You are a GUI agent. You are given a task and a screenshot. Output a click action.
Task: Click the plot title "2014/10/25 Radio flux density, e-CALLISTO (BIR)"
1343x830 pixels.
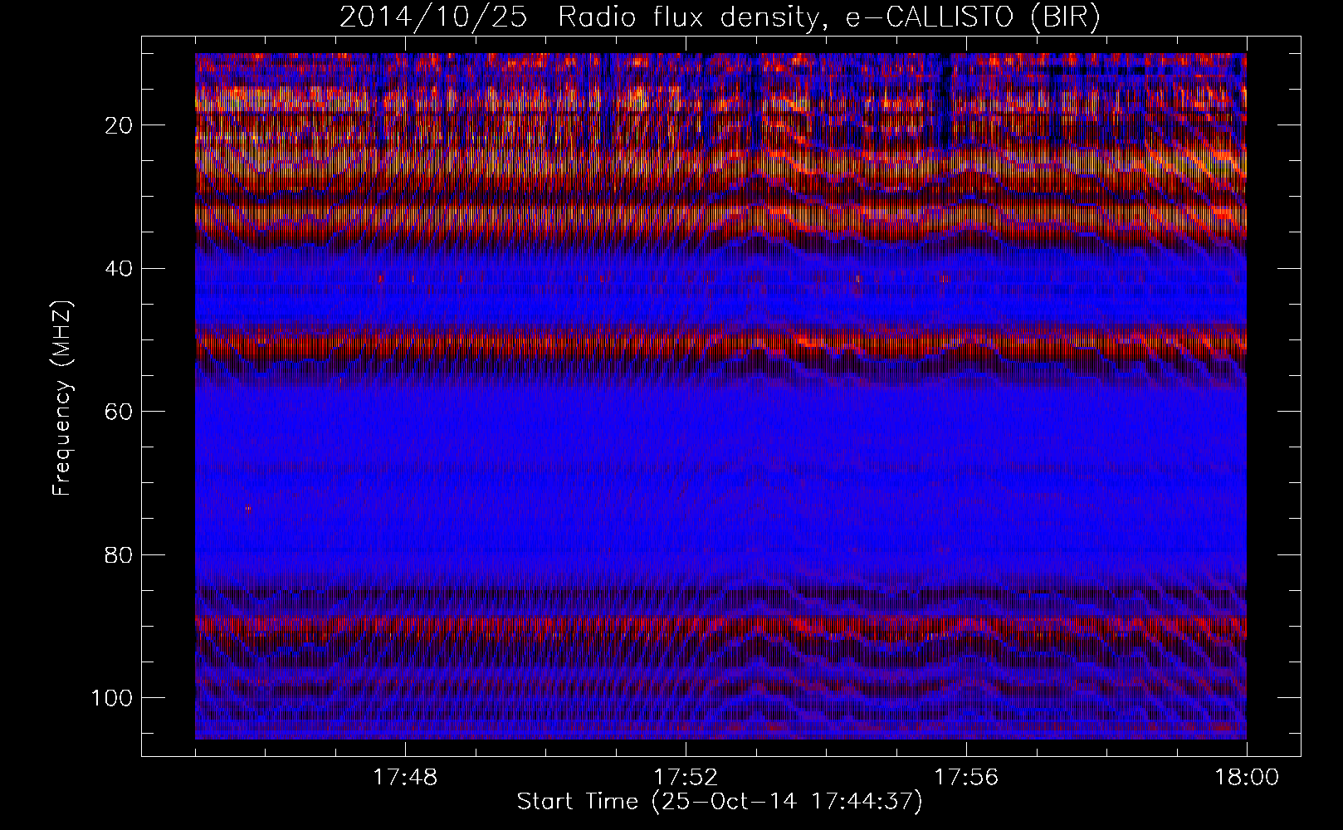[720, 17]
